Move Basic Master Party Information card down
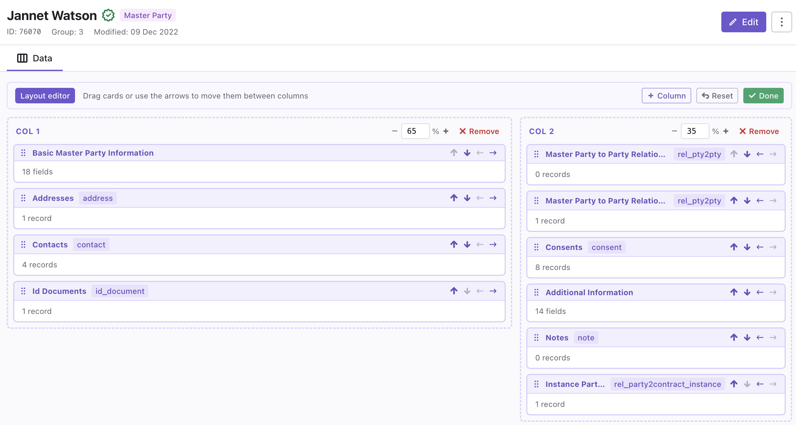The width and height of the screenshot is (796, 425). point(467,153)
